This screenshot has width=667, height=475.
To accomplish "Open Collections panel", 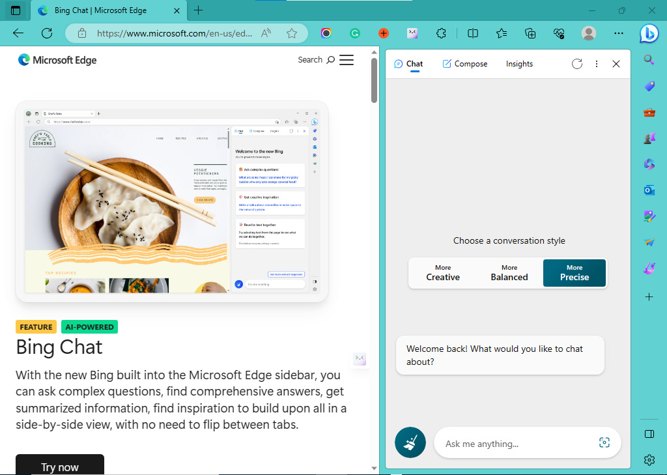I will coord(530,33).
